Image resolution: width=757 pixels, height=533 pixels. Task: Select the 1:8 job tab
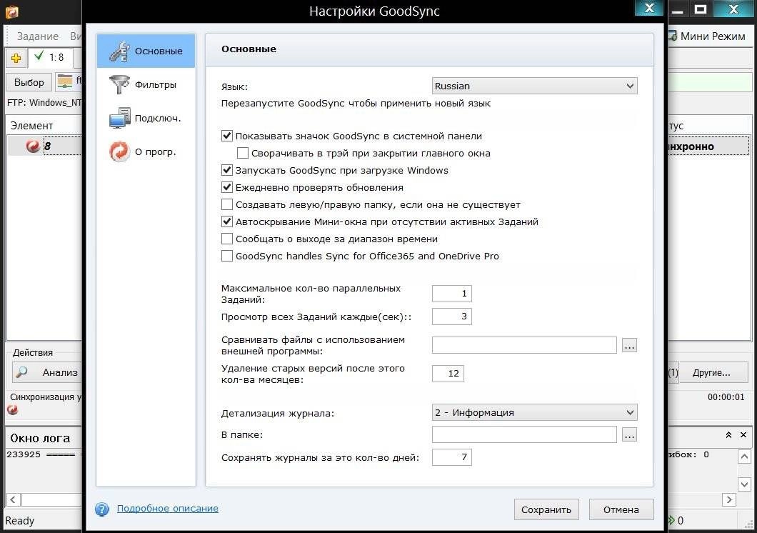click(x=51, y=57)
